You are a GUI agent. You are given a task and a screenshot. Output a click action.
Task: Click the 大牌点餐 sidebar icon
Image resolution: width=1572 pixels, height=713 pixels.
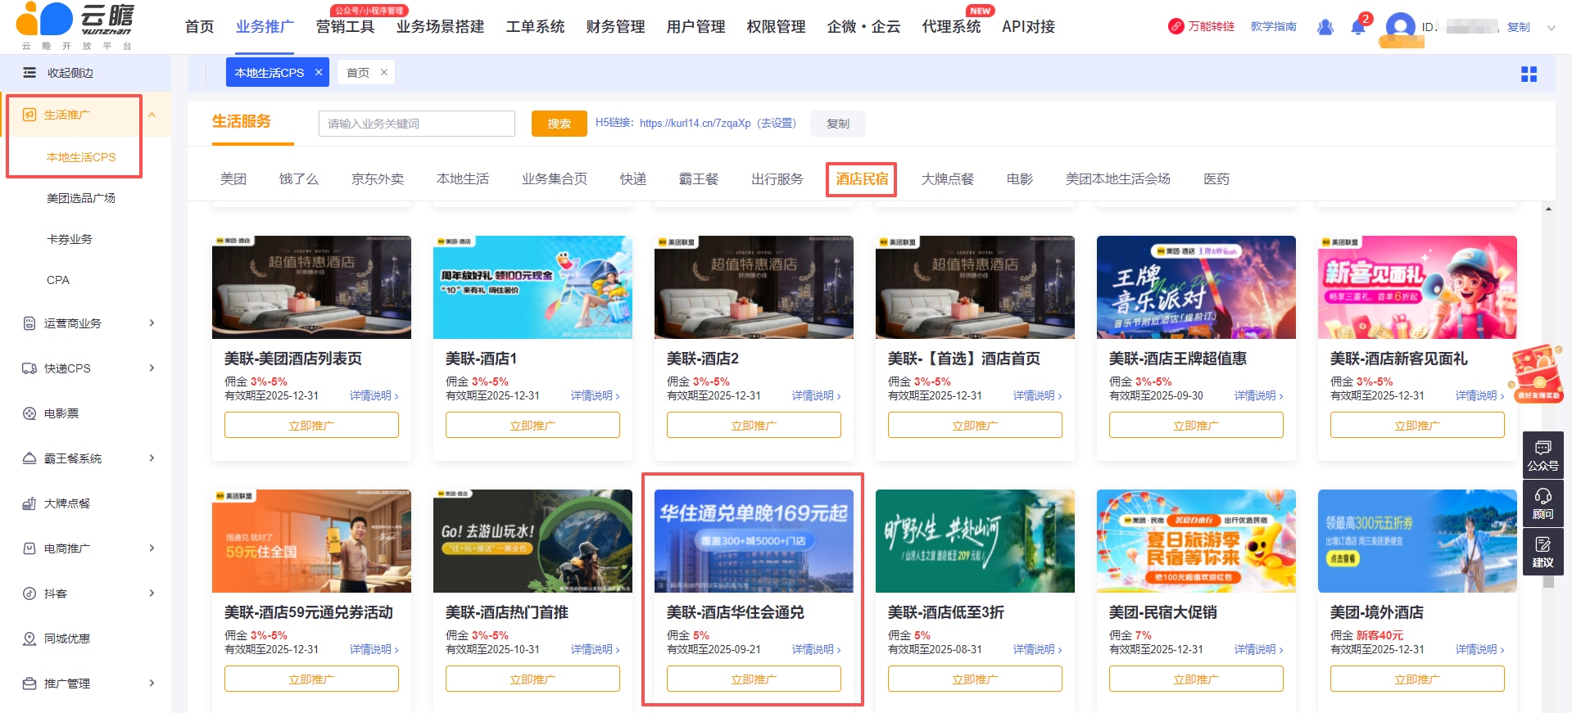(29, 503)
